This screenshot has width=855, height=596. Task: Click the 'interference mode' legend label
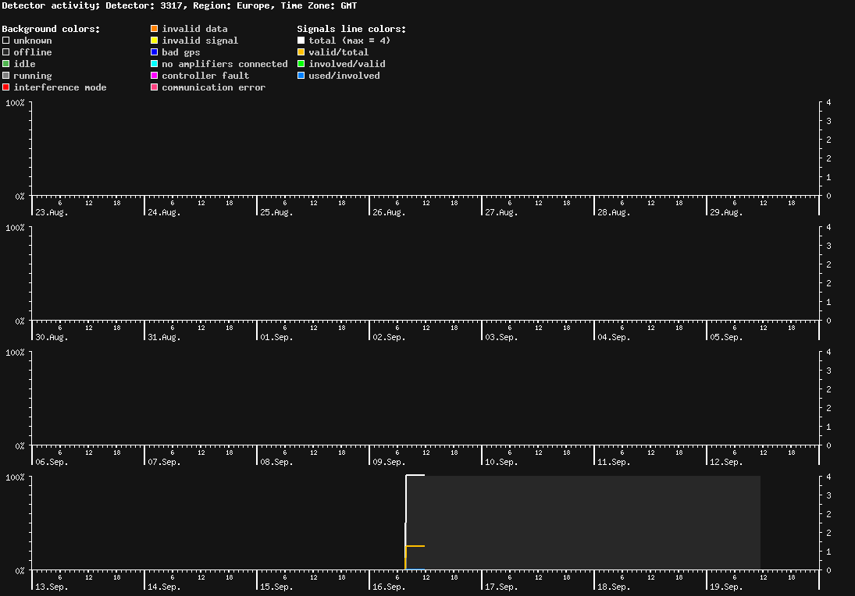pyautogui.click(x=60, y=87)
